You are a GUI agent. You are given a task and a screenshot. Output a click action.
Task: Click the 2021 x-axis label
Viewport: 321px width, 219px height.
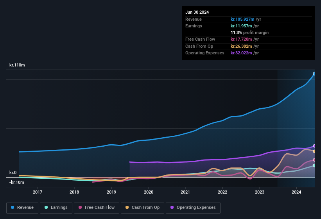pos(185,192)
